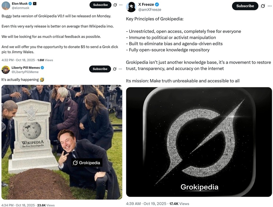This screenshot has height=207, width=273.
Task: Subscribe to X Freeze
Action: 245,6
